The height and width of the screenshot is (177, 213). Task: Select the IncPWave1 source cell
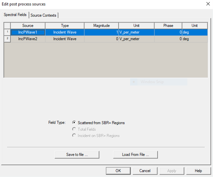pyautogui.click(x=28, y=32)
